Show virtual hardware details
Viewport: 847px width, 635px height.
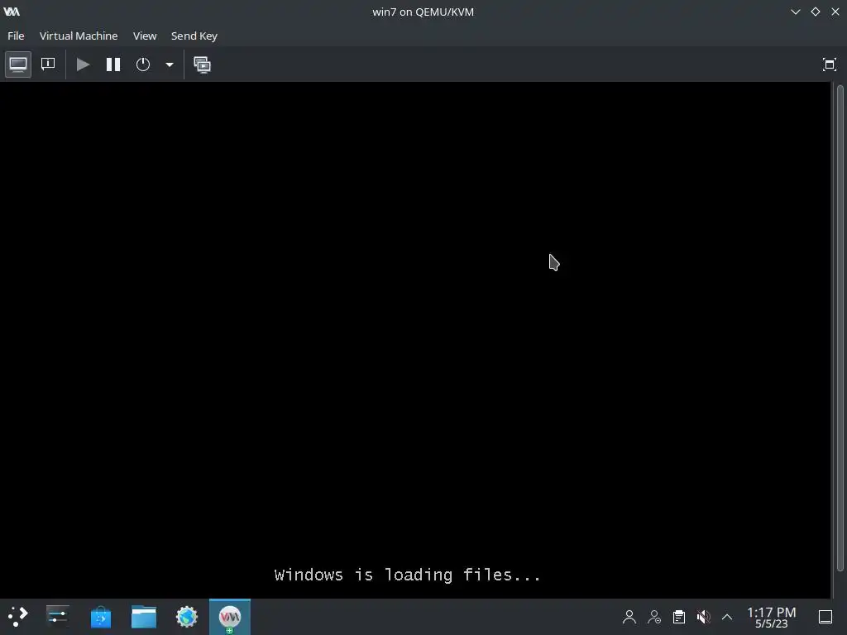pyautogui.click(x=48, y=64)
